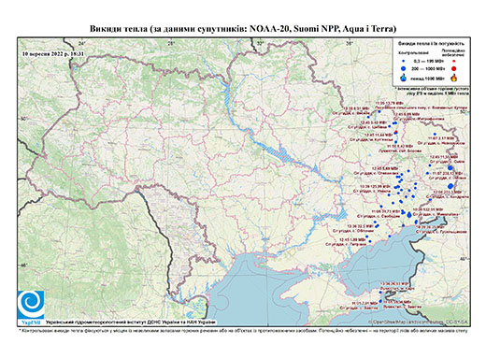Click the blue dot above 11:07 2.17 MW label
The image size is (486, 344).
(x=435, y=135)
